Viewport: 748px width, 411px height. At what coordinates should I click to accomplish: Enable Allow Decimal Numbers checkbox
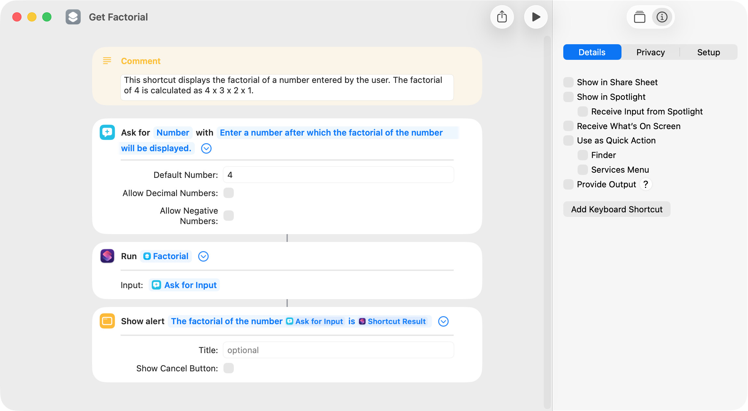[x=229, y=193]
